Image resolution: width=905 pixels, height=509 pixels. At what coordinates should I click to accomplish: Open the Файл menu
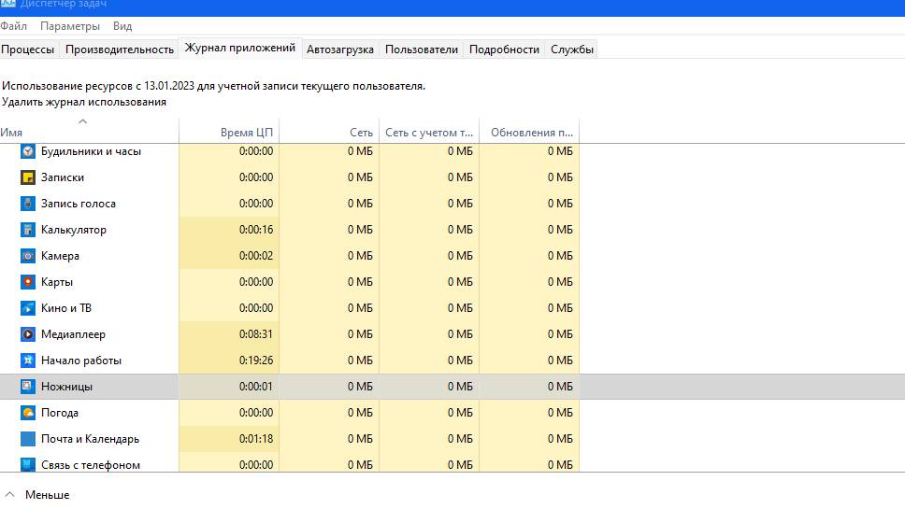click(x=13, y=26)
